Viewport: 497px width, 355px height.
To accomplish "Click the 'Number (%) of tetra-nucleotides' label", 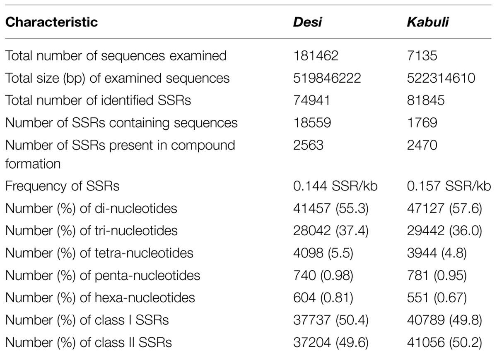I will pos(99,253).
